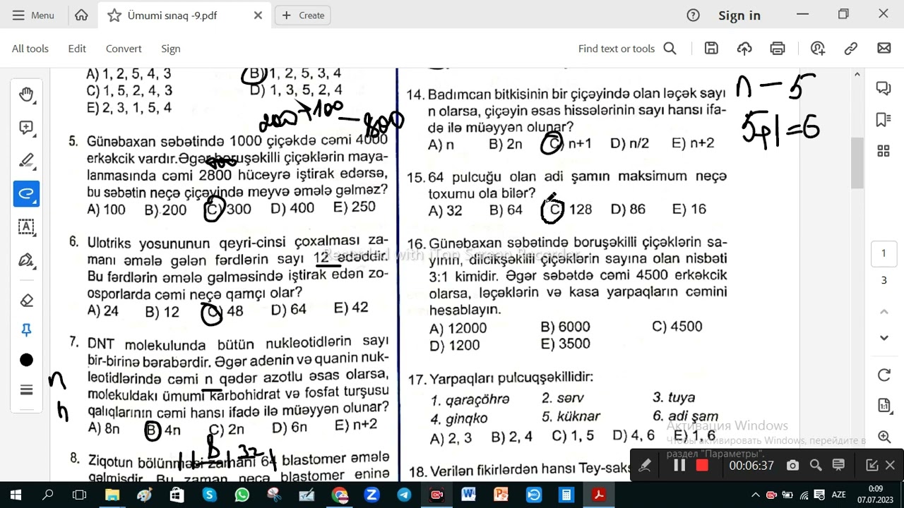Viewport: 904px width, 508px height.
Task: Stop the recording with red square
Action: point(702,465)
